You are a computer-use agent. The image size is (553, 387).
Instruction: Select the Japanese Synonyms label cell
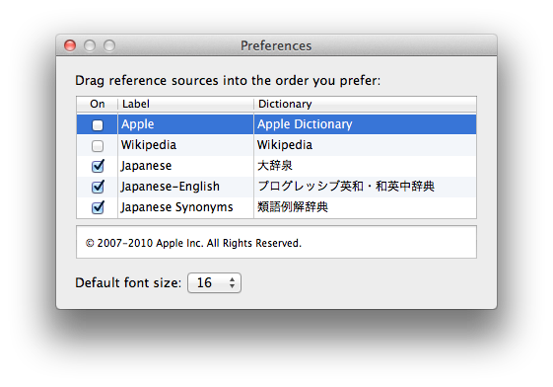click(185, 207)
